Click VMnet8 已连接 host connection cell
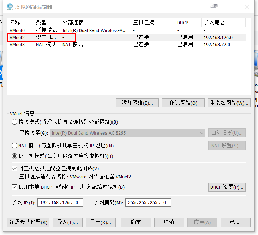The height and width of the screenshot is (235, 258). pos(141,44)
